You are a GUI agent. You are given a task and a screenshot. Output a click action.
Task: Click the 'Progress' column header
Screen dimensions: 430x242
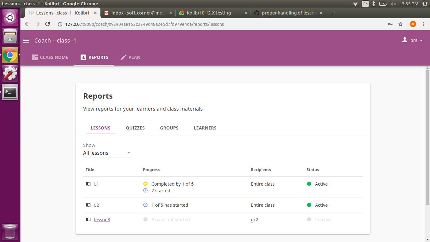pyautogui.click(x=151, y=170)
